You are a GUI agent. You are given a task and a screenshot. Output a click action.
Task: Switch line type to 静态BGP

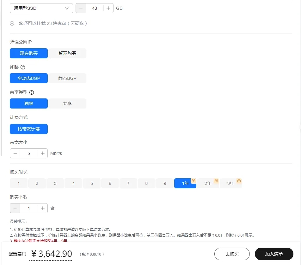(x=67, y=78)
